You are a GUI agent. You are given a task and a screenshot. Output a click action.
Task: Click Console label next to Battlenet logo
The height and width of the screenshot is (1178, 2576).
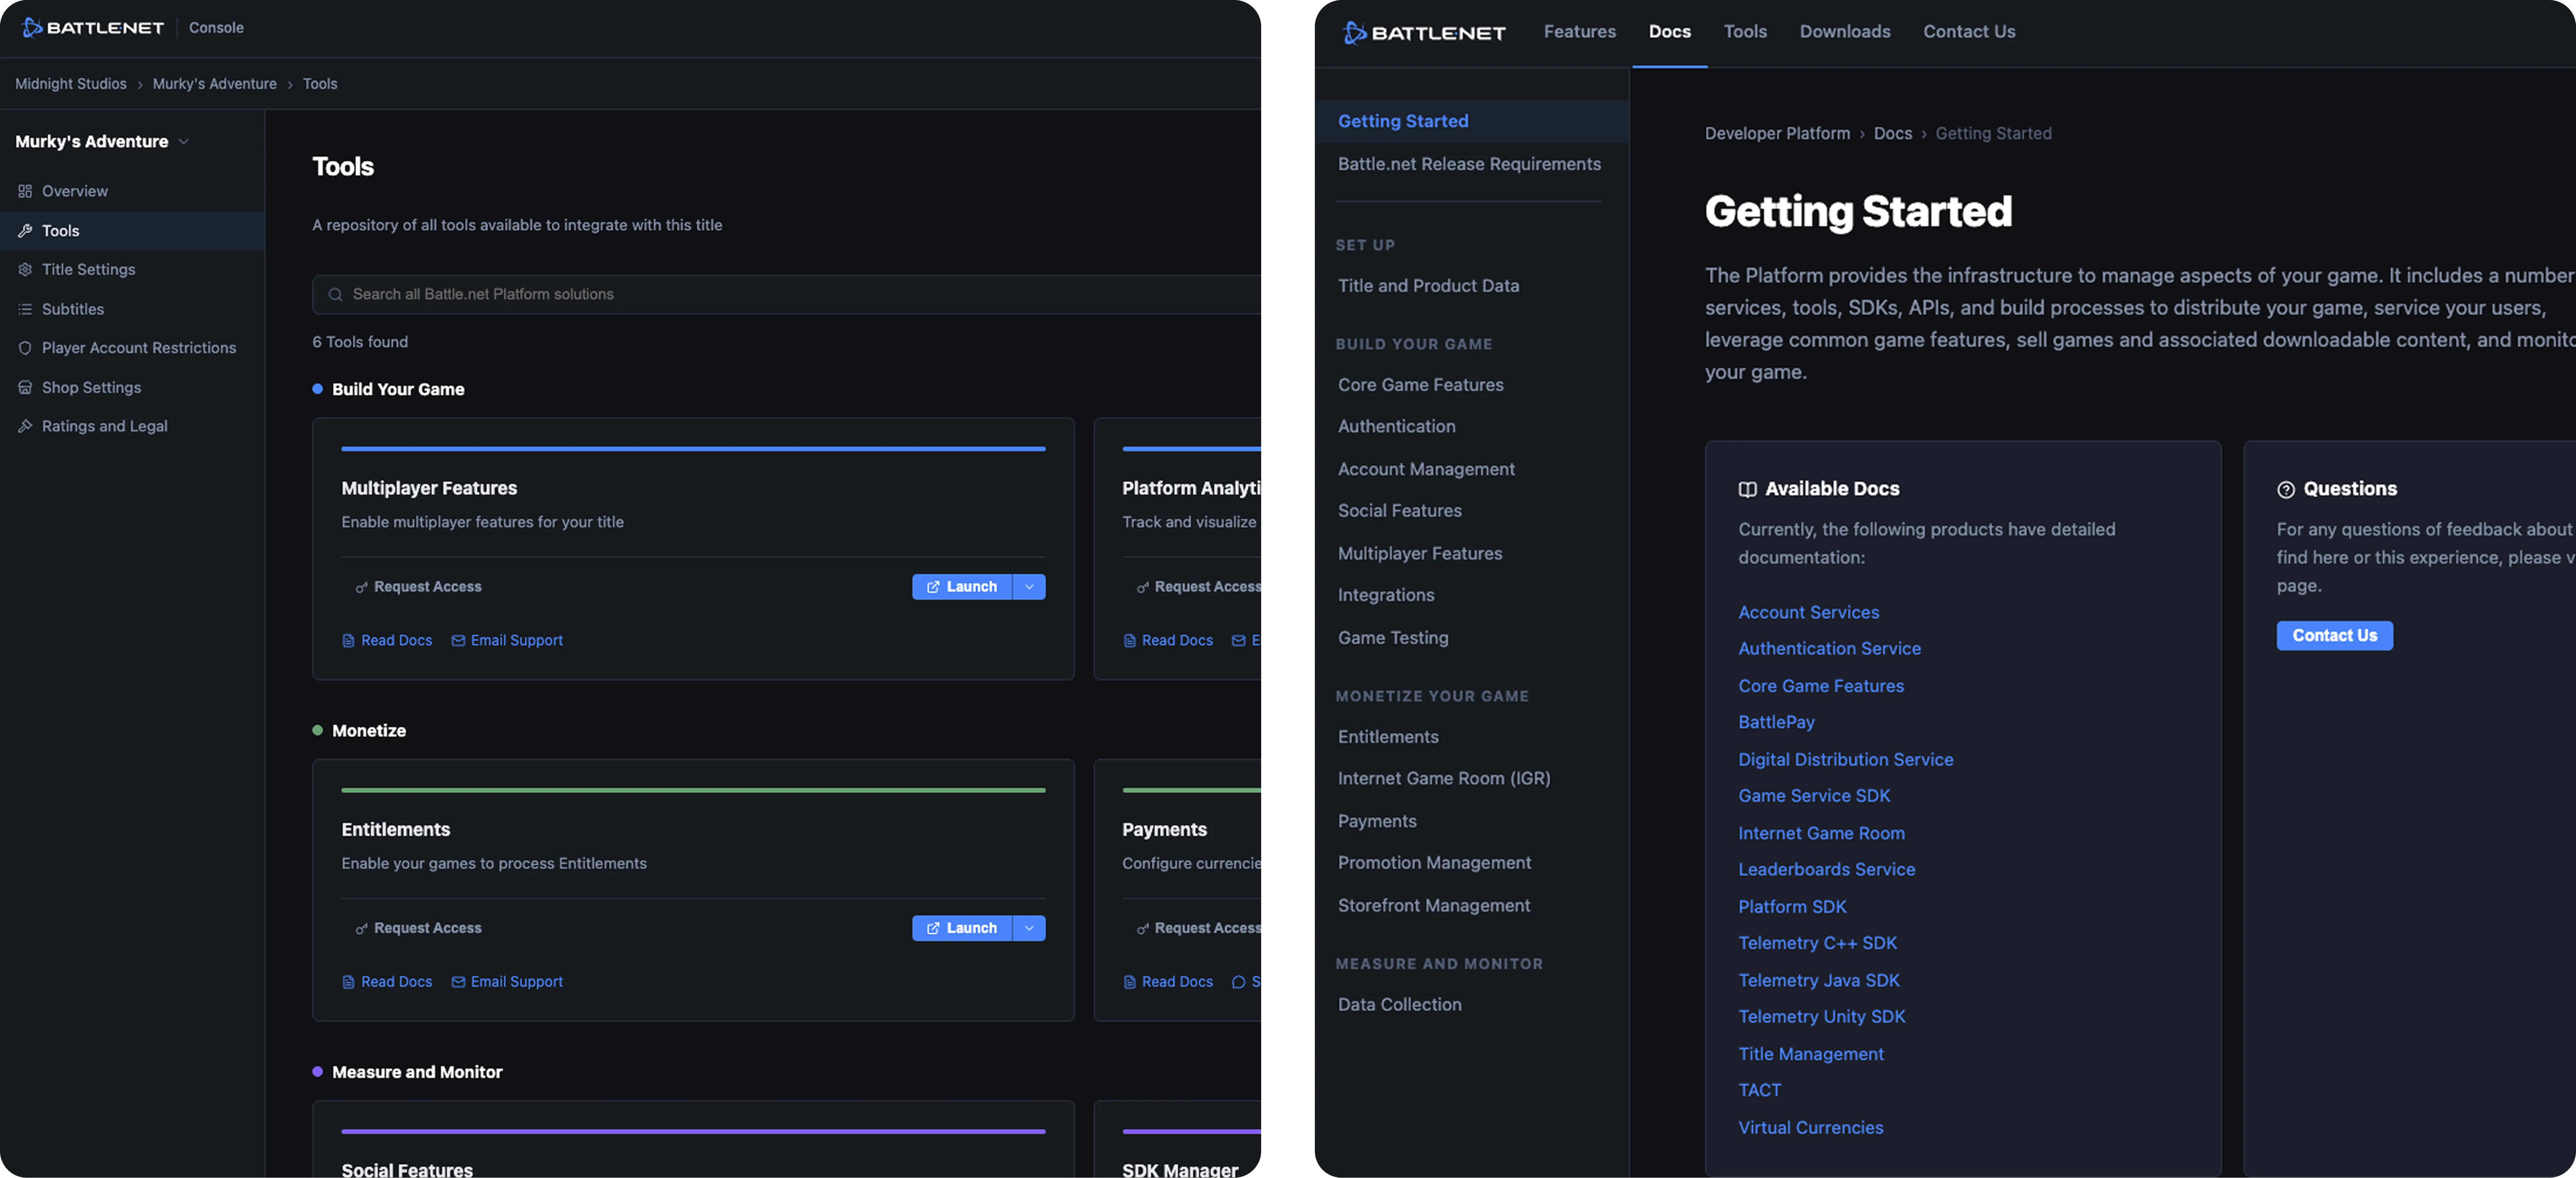tap(216, 28)
